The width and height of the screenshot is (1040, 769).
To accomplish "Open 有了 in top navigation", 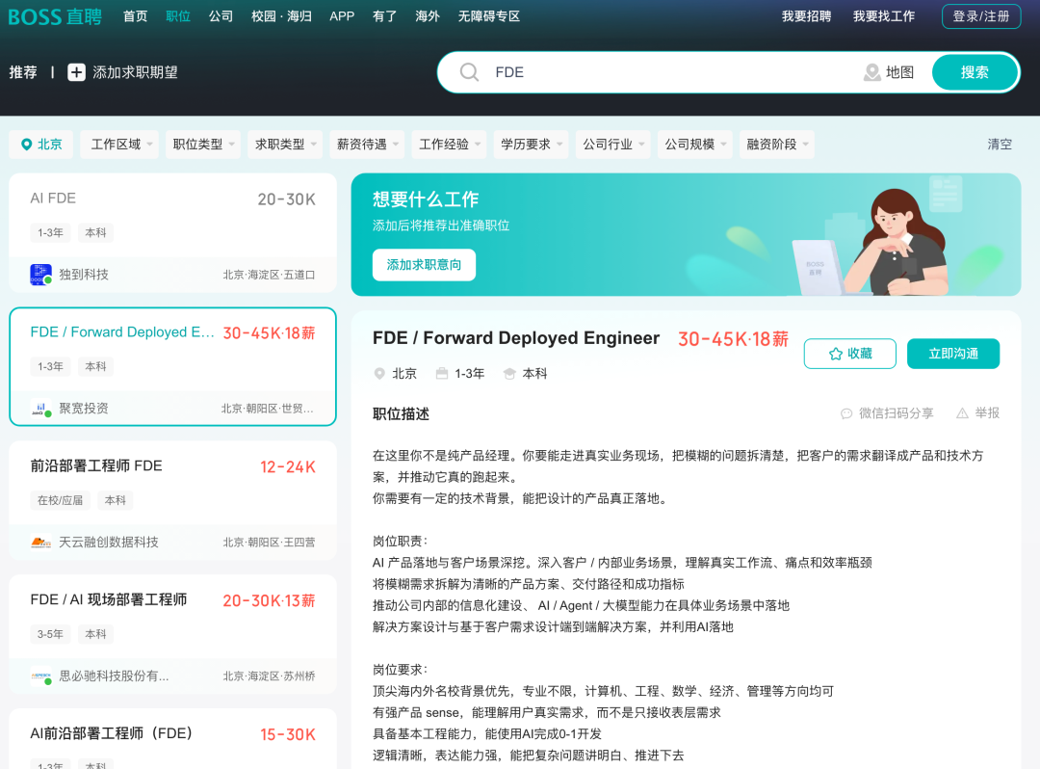I will [384, 16].
